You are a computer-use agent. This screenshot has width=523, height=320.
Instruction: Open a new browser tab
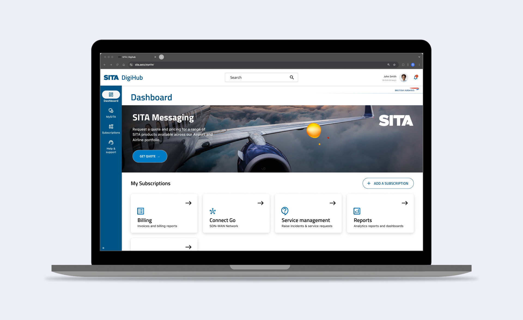pyautogui.click(x=162, y=57)
